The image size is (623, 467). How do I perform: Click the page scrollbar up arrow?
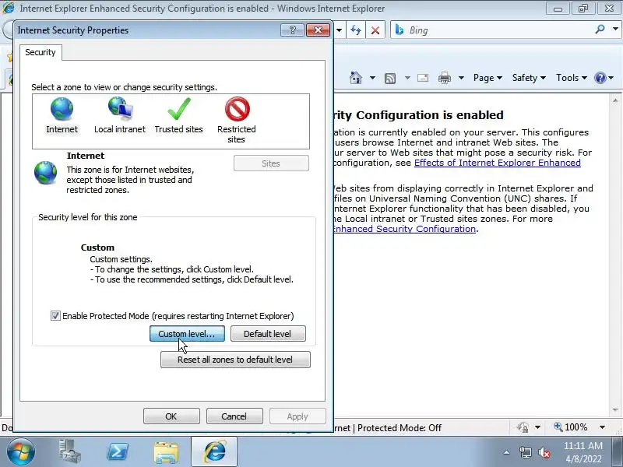(x=615, y=100)
